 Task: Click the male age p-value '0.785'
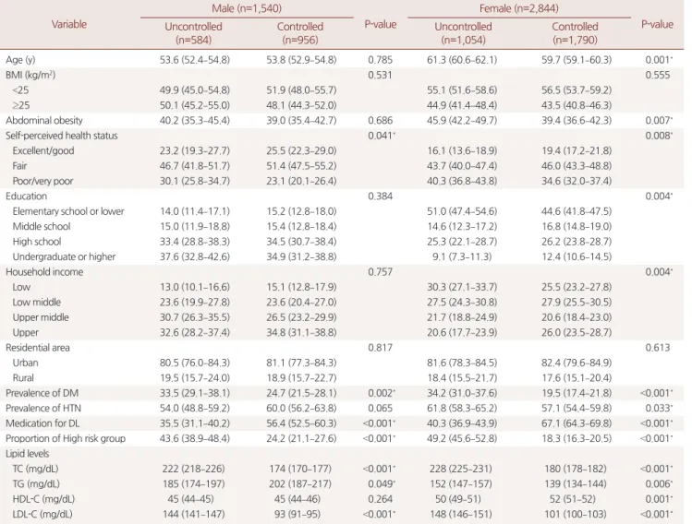click(x=380, y=60)
